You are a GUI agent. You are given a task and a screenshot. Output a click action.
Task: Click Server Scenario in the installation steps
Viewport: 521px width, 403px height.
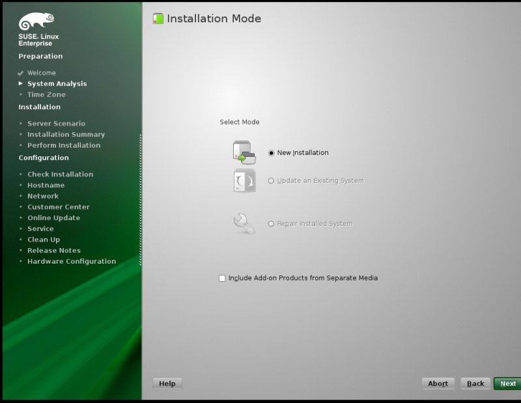[56, 124]
